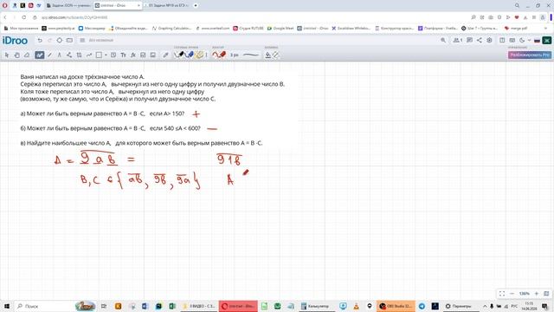Open saved pens options menu
This screenshot has height=312, width=554.
coord(206,55)
